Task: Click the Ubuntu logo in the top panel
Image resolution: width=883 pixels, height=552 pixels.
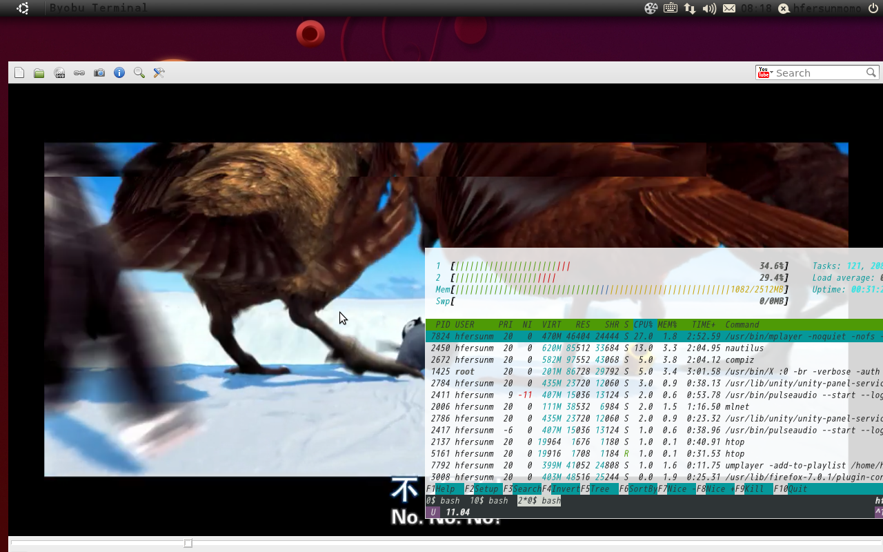Action: (23, 8)
